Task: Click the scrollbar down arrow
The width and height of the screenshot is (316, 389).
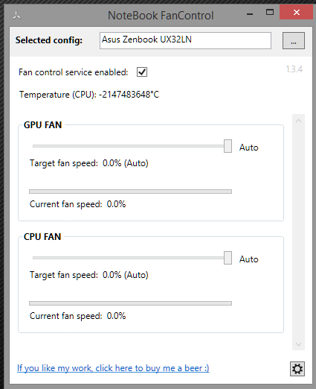Action: [298, 344]
